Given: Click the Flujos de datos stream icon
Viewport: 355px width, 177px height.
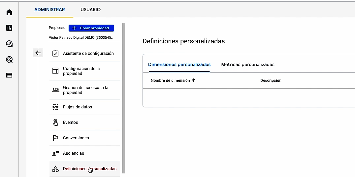Looking at the screenshot, I should click(x=55, y=107).
